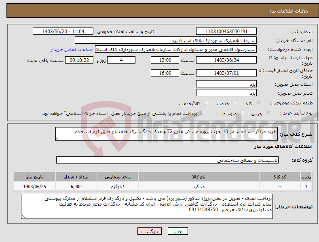Click the واحد شمارش column header
Screen dimensions: 319x242
pyautogui.click(x=118, y=177)
